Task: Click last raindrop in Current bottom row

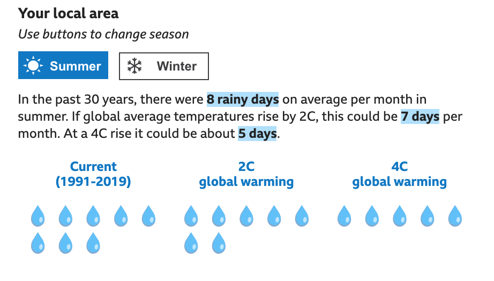Action: pyautogui.click(x=93, y=243)
